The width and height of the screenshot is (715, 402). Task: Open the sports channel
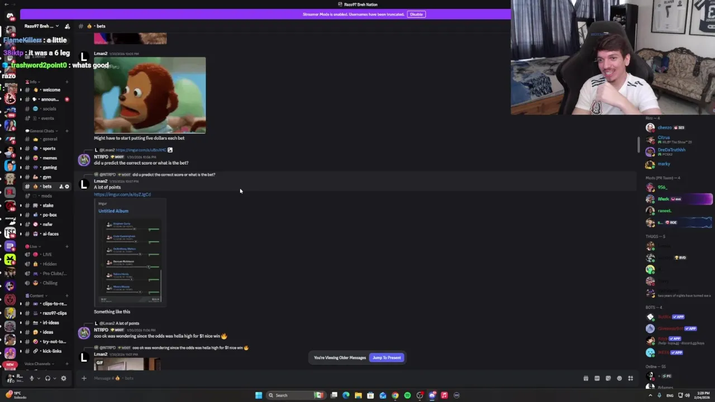(47, 149)
